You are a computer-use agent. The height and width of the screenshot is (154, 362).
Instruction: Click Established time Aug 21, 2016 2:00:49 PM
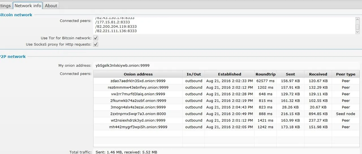[230, 114]
